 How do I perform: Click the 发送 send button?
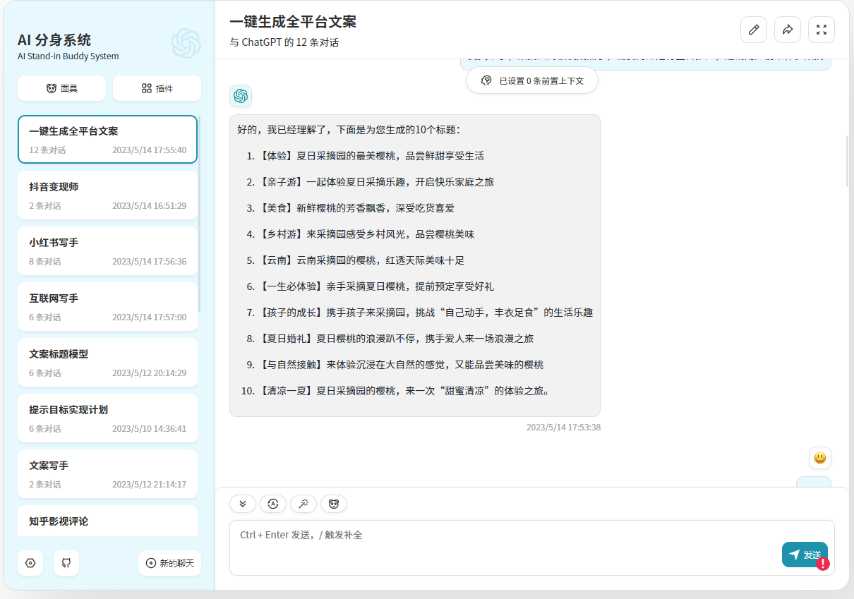(804, 555)
